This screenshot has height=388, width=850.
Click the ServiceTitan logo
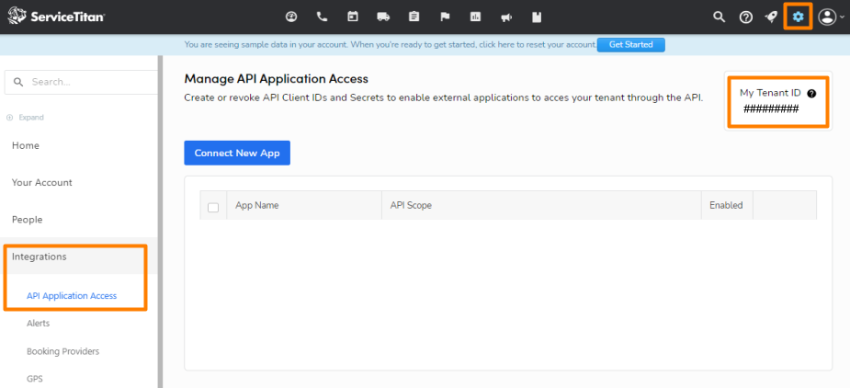click(56, 17)
